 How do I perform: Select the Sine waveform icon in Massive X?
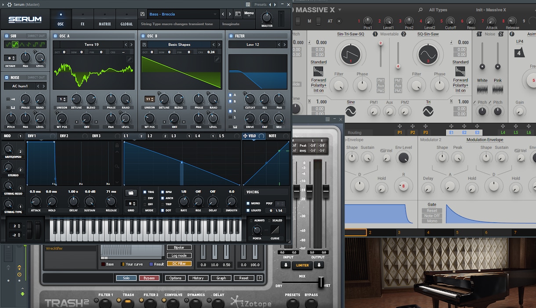coord(351,112)
